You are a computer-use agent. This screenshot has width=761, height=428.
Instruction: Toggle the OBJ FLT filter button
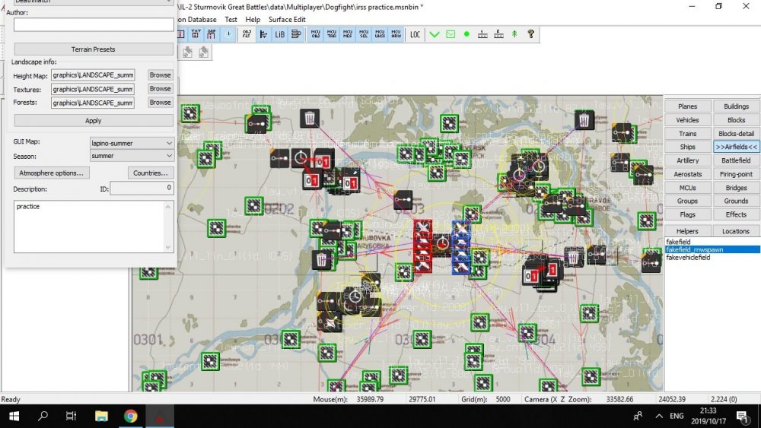[x=247, y=34]
